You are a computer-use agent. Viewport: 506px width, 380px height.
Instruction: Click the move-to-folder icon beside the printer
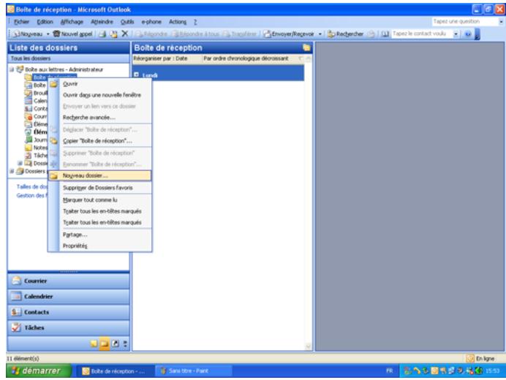(x=113, y=34)
